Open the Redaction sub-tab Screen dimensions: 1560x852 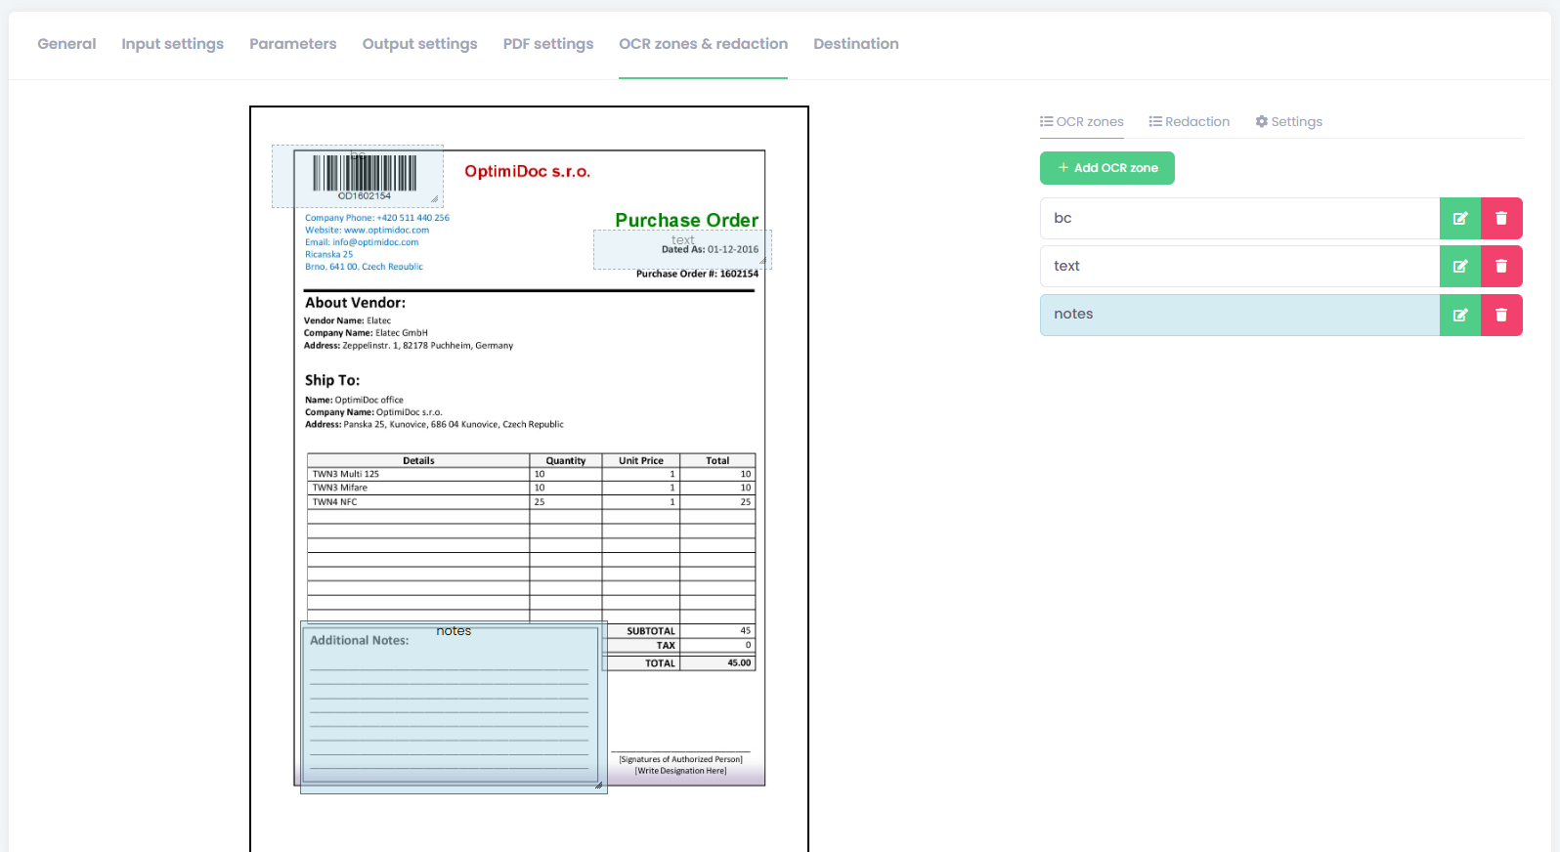coord(1189,121)
